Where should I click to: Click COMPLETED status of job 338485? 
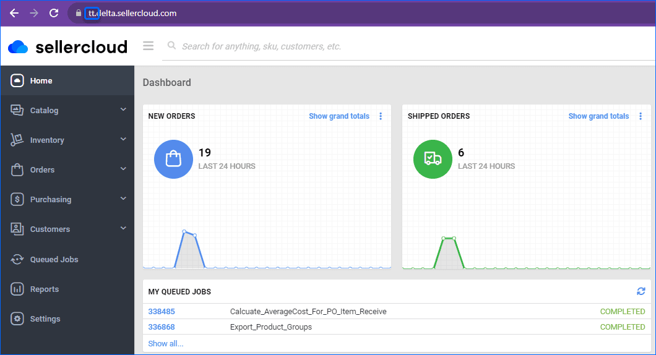[623, 312]
